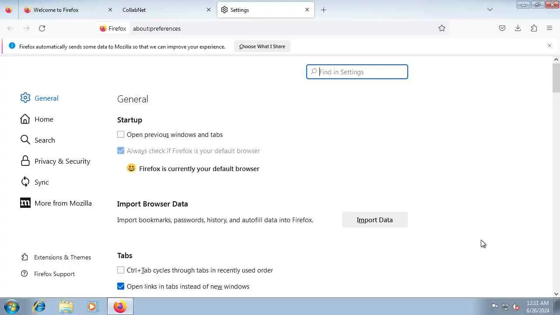Screen dimensions: 560x315
Task: Select the Settings tab
Action: (x=266, y=10)
